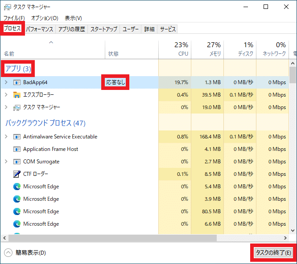297x264 pixels.
Task: Sort by the メモリ column header
Action: click(207, 49)
